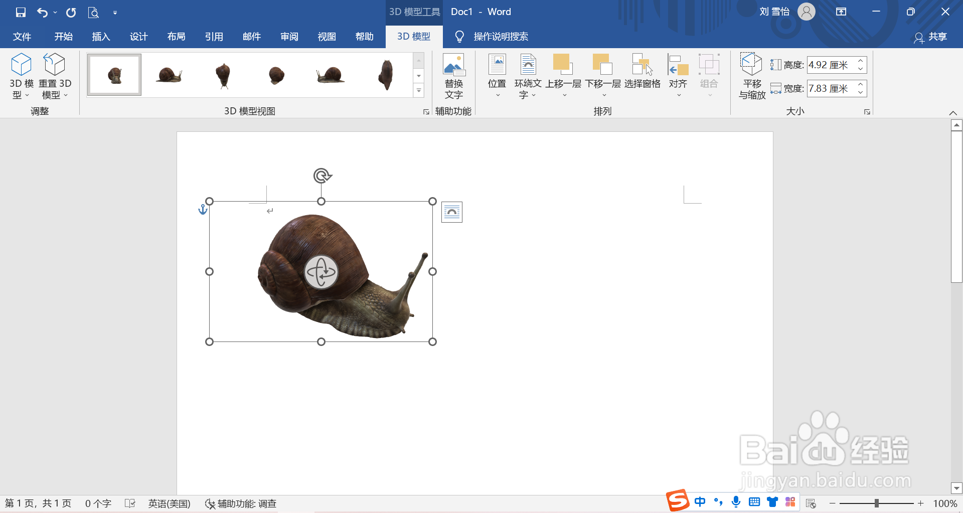Switch to the 审阅 (Review) tab
This screenshot has width=963, height=513.
[289, 37]
